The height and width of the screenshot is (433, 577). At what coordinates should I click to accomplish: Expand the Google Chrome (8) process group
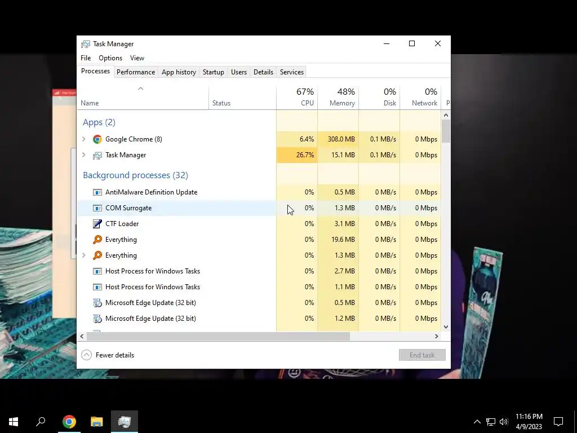[x=84, y=139]
